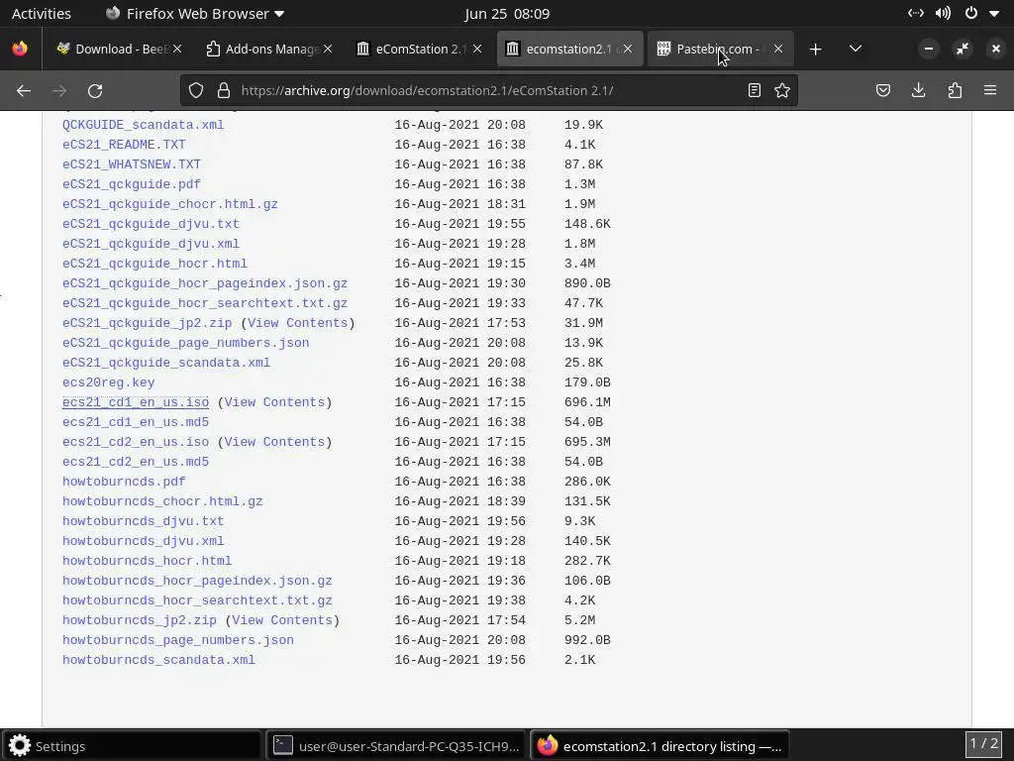Open QCKGUIDE_scandata.xml
Image resolution: width=1014 pixels, height=761 pixels.
coord(144,125)
